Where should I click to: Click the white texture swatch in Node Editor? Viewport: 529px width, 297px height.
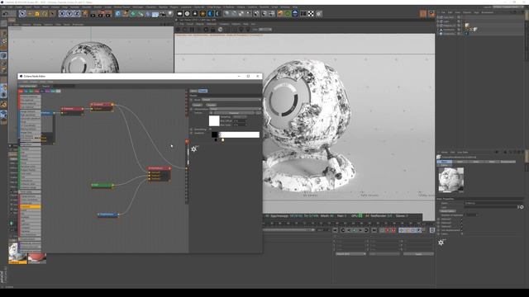214,120
